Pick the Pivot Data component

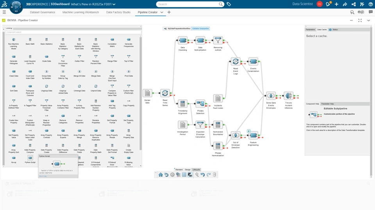coord(129,73)
